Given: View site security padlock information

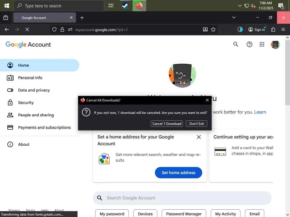Looking at the screenshot, I should [x=62, y=29].
